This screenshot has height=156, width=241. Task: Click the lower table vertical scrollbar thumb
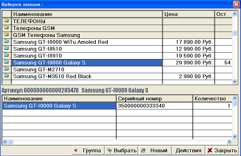point(234,103)
